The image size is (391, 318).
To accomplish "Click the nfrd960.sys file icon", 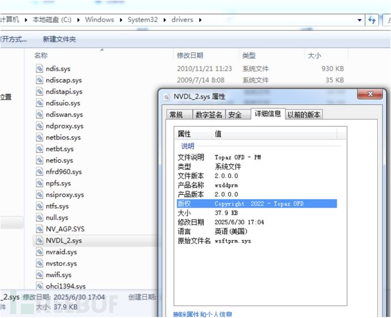I will (x=40, y=171).
